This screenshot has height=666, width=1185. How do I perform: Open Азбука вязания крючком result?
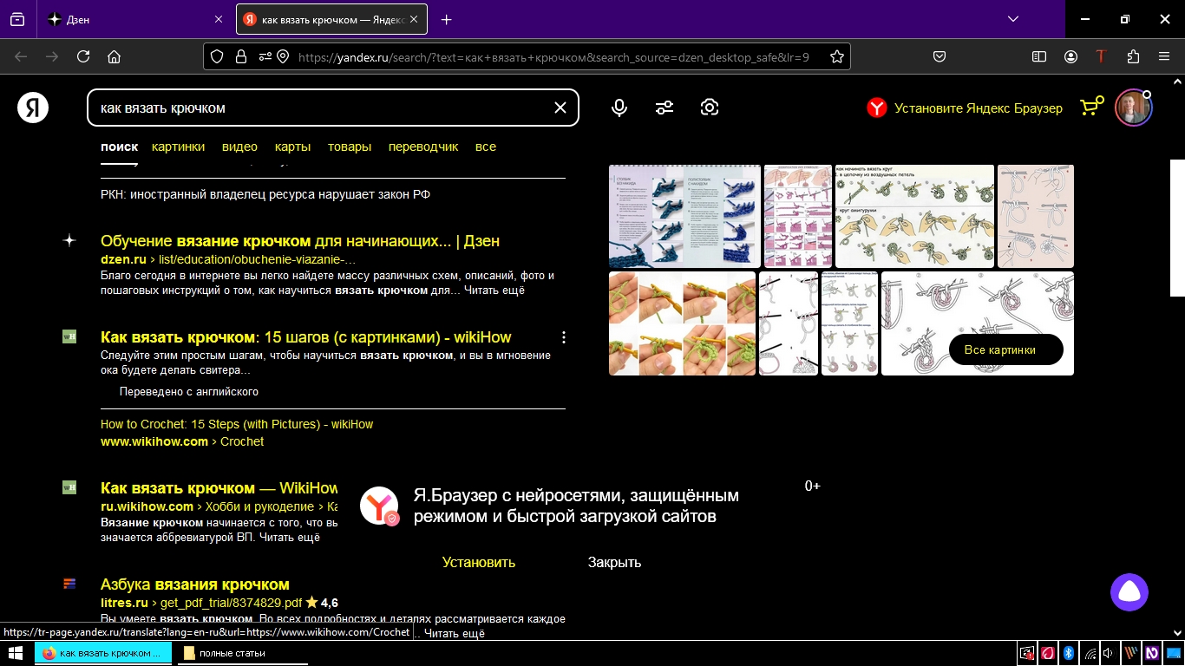pyautogui.click(x=195, y=584)
